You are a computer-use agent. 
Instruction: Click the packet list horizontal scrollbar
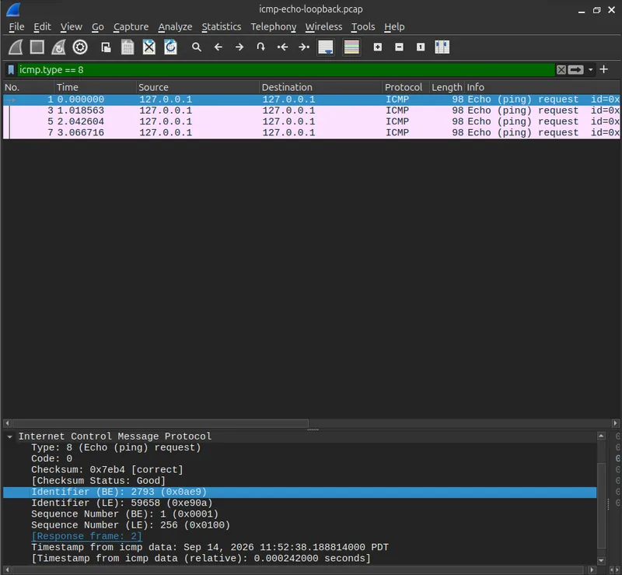(x=160, y=423)
